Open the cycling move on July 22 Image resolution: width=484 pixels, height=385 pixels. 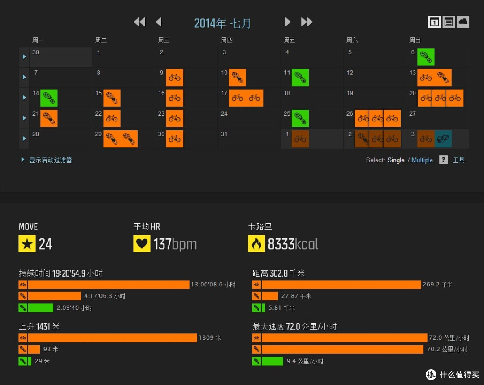coord(112,119)
